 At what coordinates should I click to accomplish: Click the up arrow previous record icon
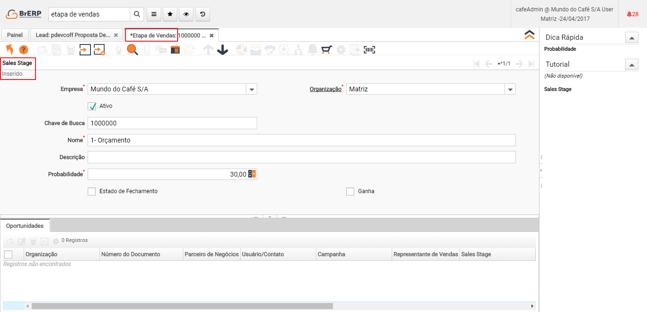[208, 50]
